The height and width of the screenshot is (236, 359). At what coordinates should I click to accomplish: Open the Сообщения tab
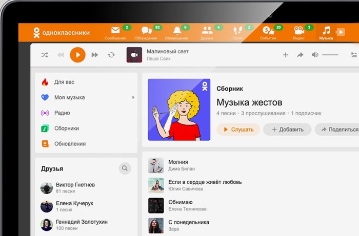115,33
